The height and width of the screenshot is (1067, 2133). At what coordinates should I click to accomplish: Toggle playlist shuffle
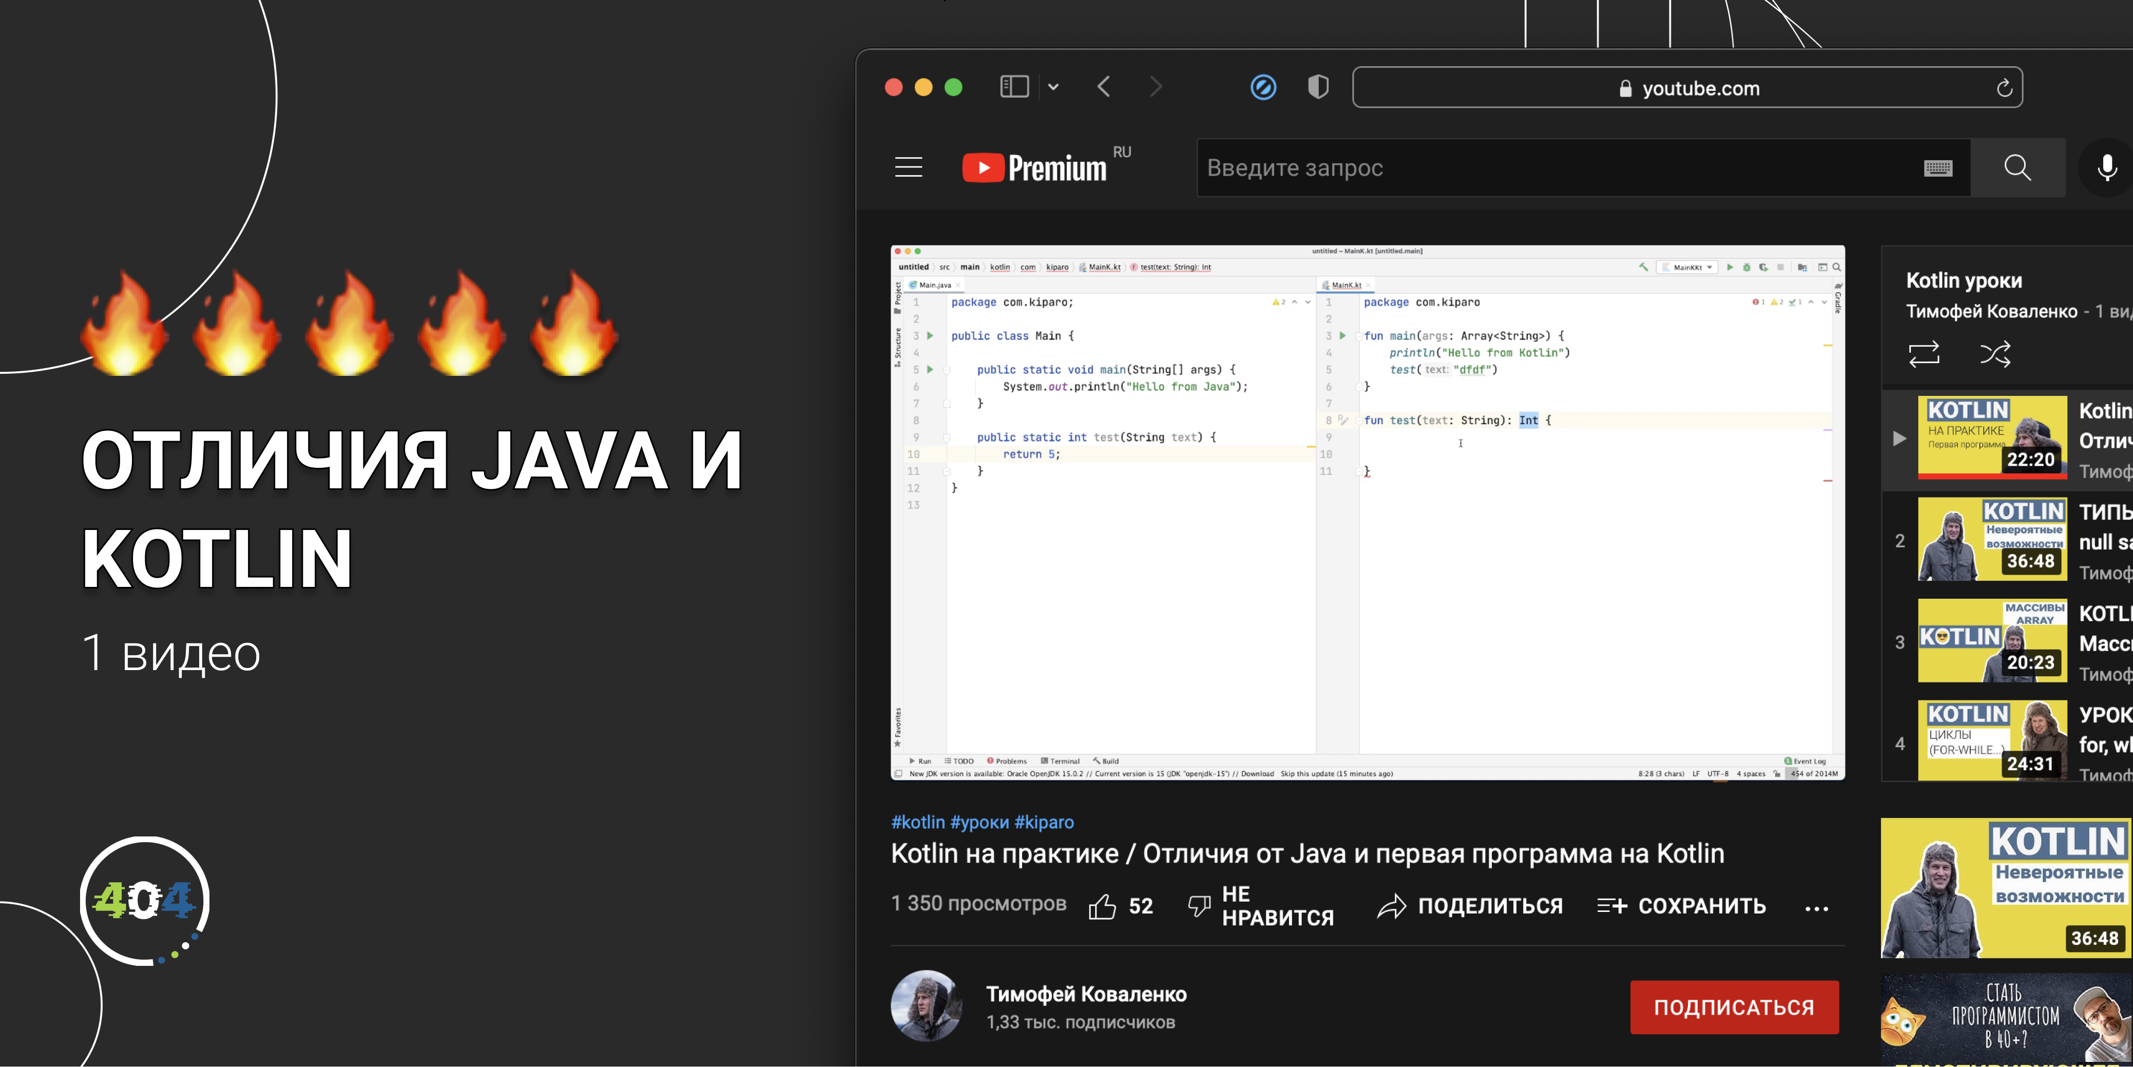point(1995,355)
